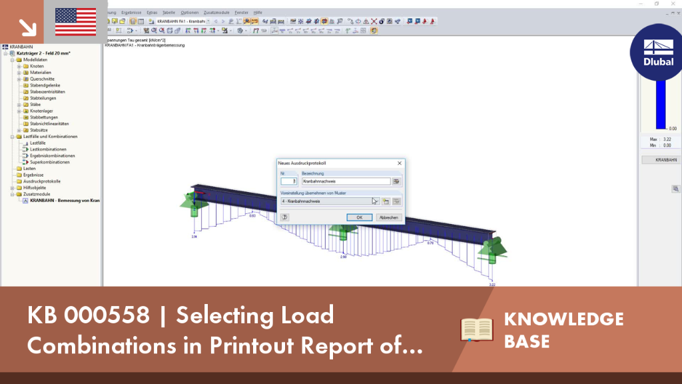Image resolution: width=682 pixels, height=384 pixels.
Task: Click the blue color scale bar
Action: [661, 105]
